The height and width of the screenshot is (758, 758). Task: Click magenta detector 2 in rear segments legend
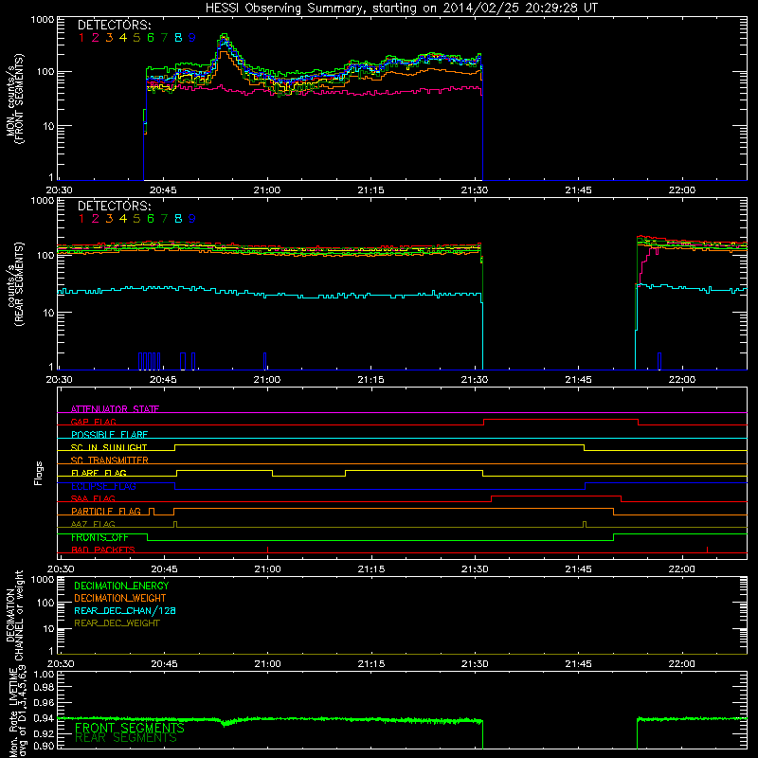96,219
